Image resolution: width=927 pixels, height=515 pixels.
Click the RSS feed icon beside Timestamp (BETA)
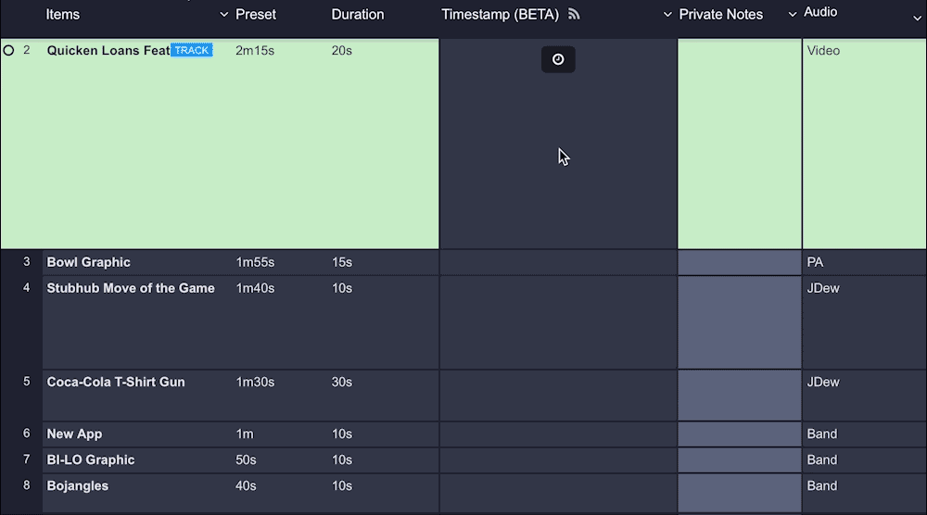(574, 14)
